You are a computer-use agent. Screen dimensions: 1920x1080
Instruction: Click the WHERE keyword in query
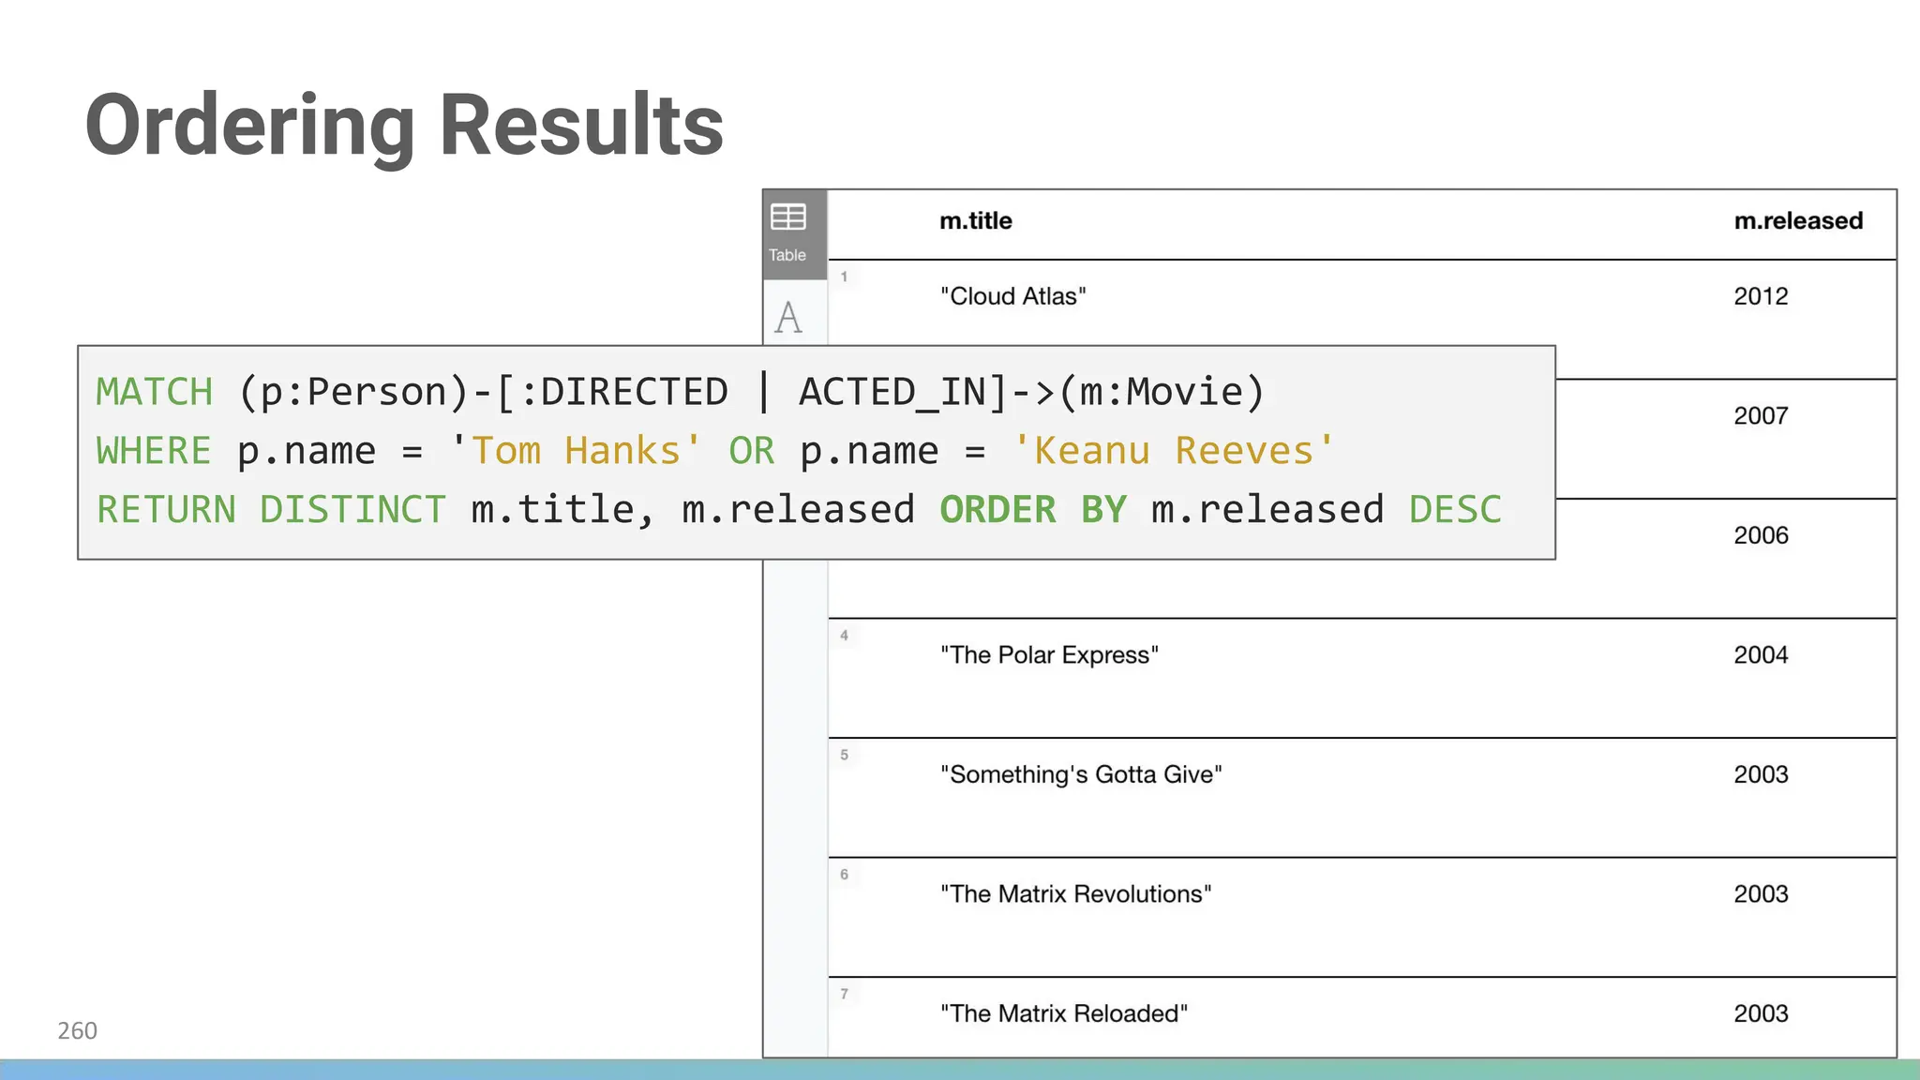pos(154,451)
